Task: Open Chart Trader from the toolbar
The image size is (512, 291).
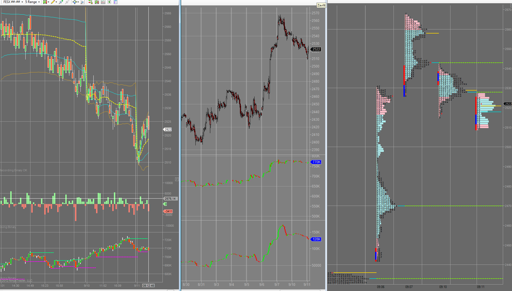Action: coord(90,2)
